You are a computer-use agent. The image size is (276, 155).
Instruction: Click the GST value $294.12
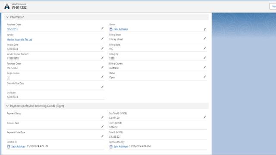pos(113,127)
